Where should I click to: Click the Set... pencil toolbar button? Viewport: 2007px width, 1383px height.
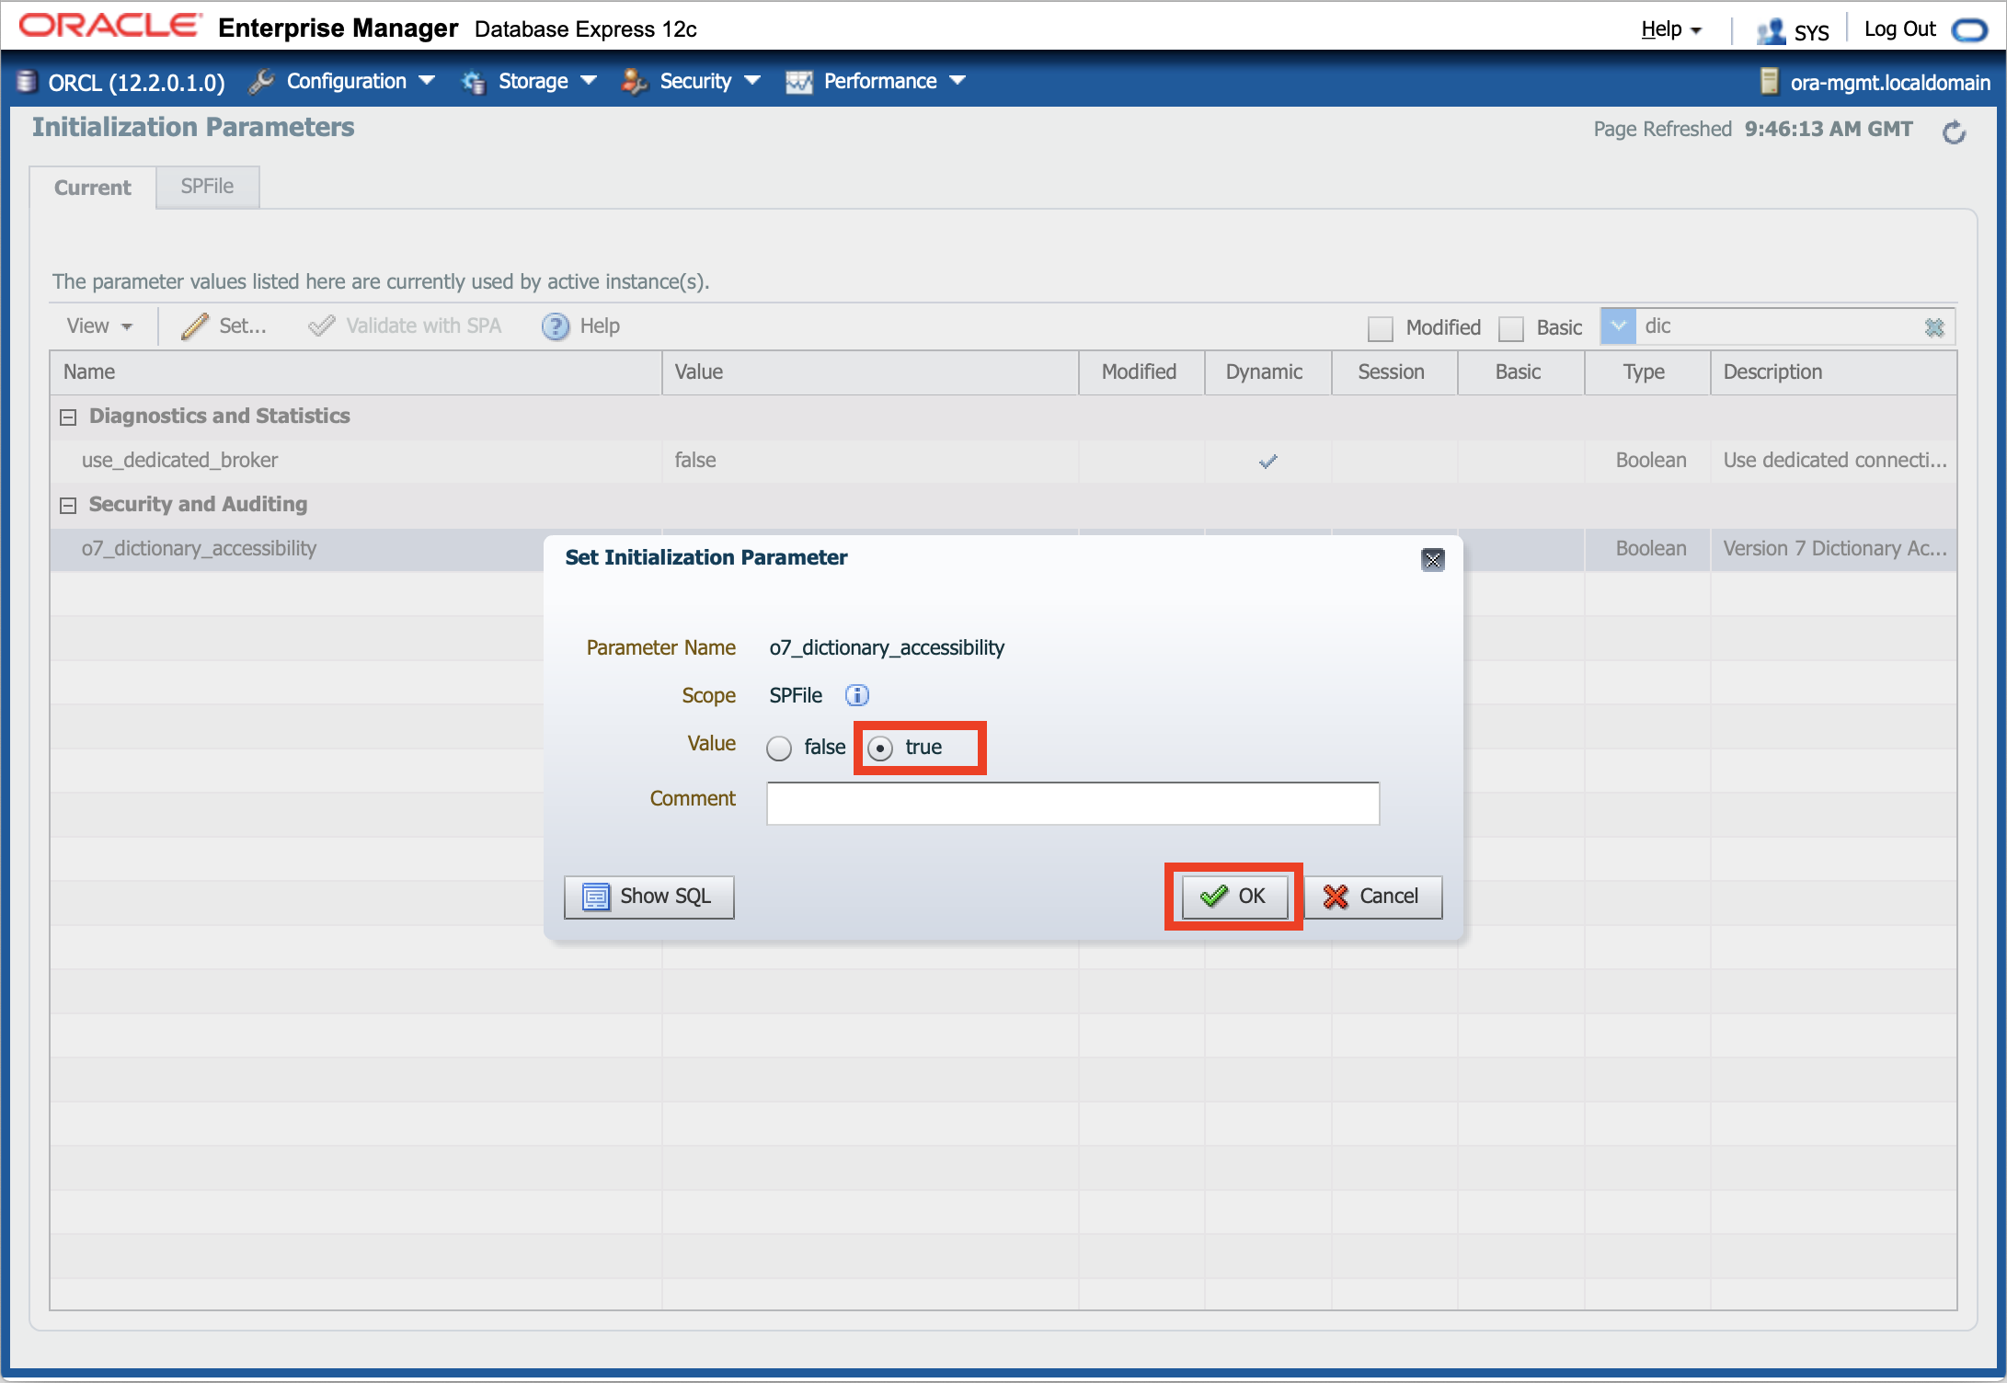(224, 326)
